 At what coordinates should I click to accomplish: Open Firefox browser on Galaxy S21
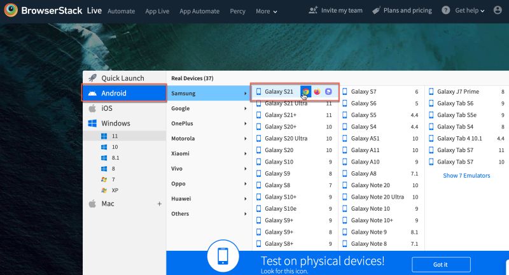tap(317, 92)
